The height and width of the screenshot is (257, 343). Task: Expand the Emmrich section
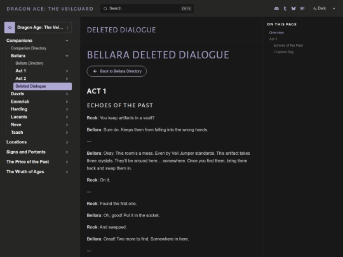tap(67, 102)
